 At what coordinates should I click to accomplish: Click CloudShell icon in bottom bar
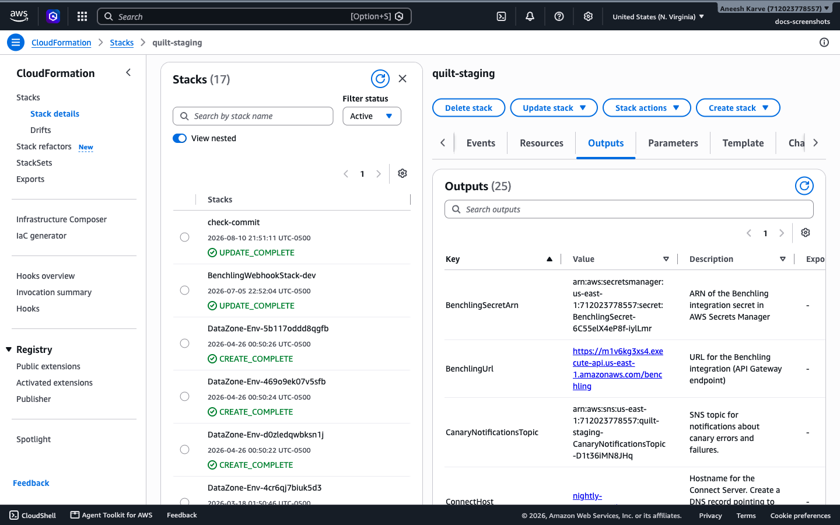pos(14,515)
